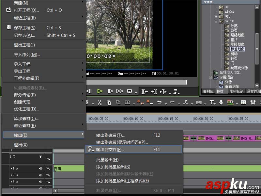This screenshot has width=261, height=196.
Task: Step forward one frame in player
Action: tap(110, 91)
